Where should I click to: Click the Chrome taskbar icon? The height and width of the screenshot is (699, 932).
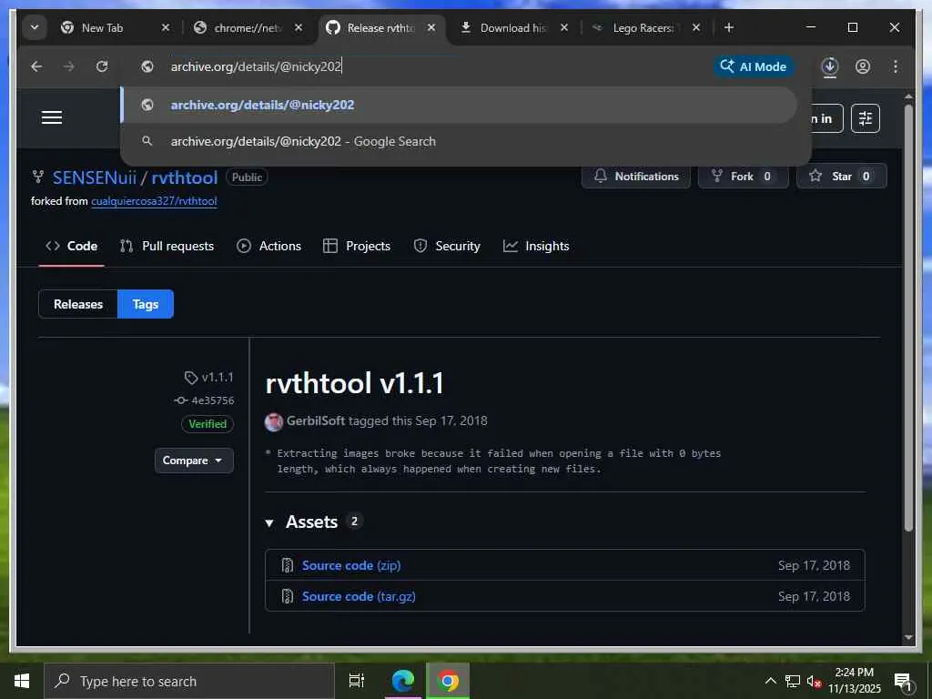(x=448, y=681)
